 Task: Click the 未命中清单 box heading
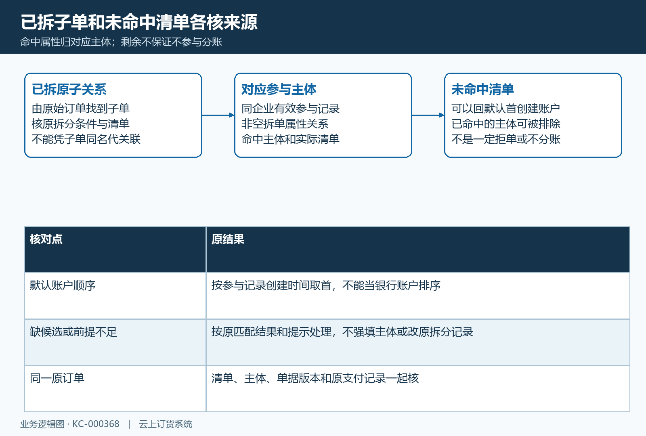click(482, 89)
